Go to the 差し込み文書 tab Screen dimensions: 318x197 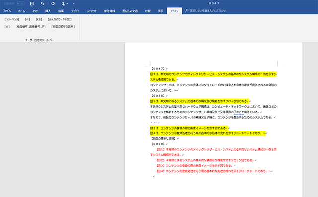click(130, 11)
